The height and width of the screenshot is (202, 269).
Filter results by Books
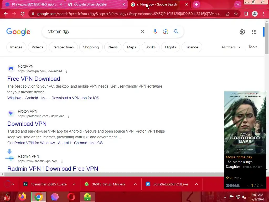[x=151, y=47]
